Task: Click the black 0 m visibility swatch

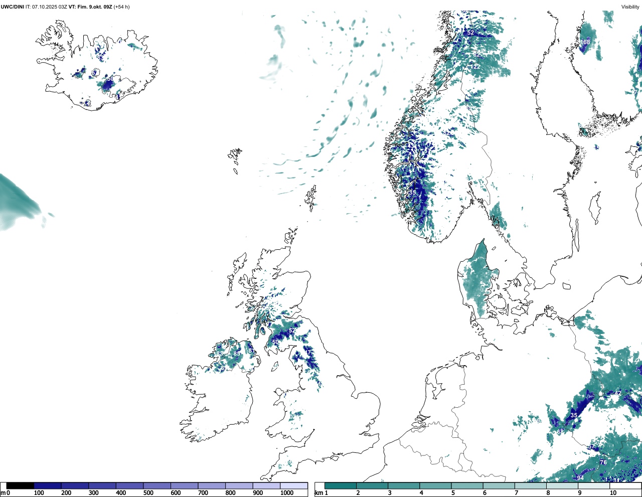Action: pos(20,485)
